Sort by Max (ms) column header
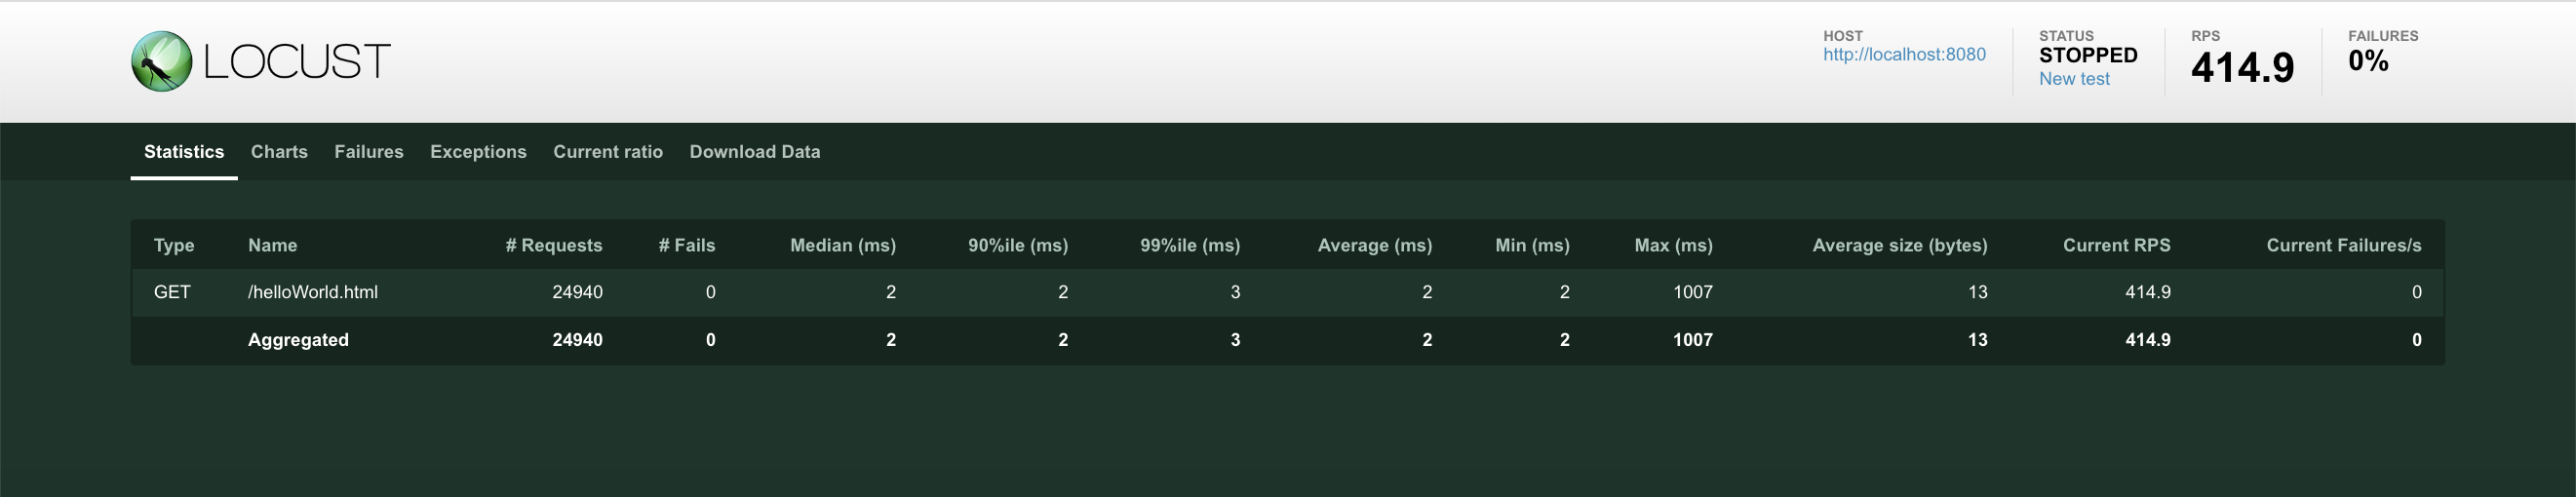Viewport: 2576px width, 497px height. point(1674,245)
